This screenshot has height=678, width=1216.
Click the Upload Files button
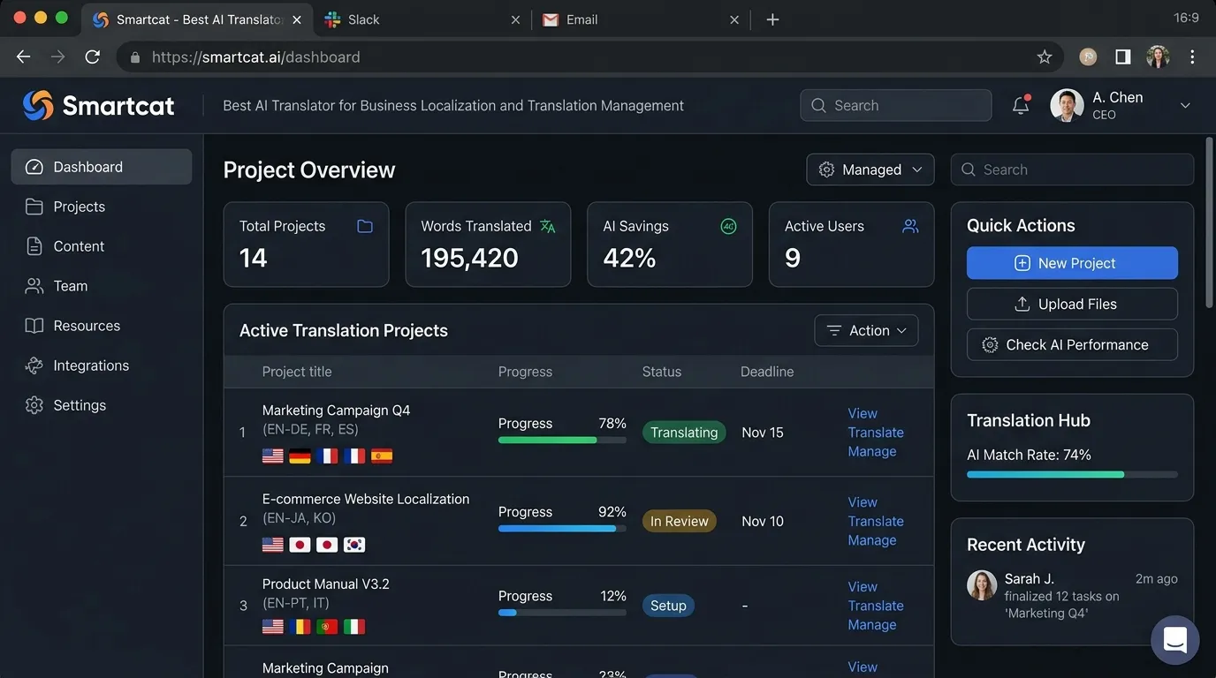[1072, 304]
